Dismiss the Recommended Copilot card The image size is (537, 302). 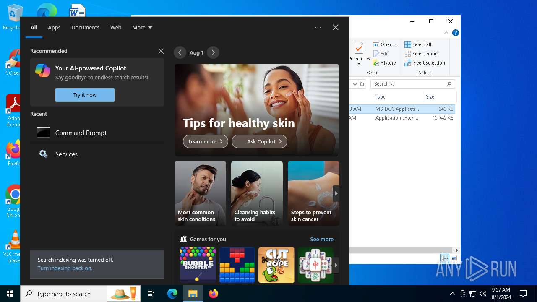click(x=161, y=51)
